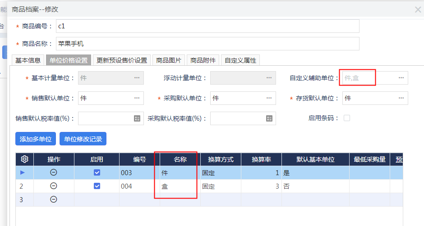Click the remove icon in row 004
The image size is (424, 226).
pyautogui.click(x=54, y=186)
